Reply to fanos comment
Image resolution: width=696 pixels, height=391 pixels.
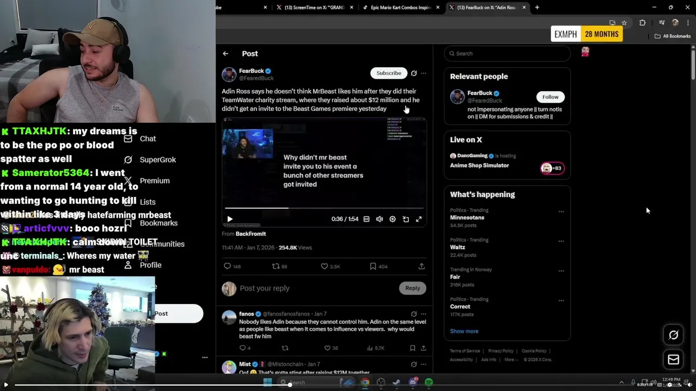pos(245,348)
